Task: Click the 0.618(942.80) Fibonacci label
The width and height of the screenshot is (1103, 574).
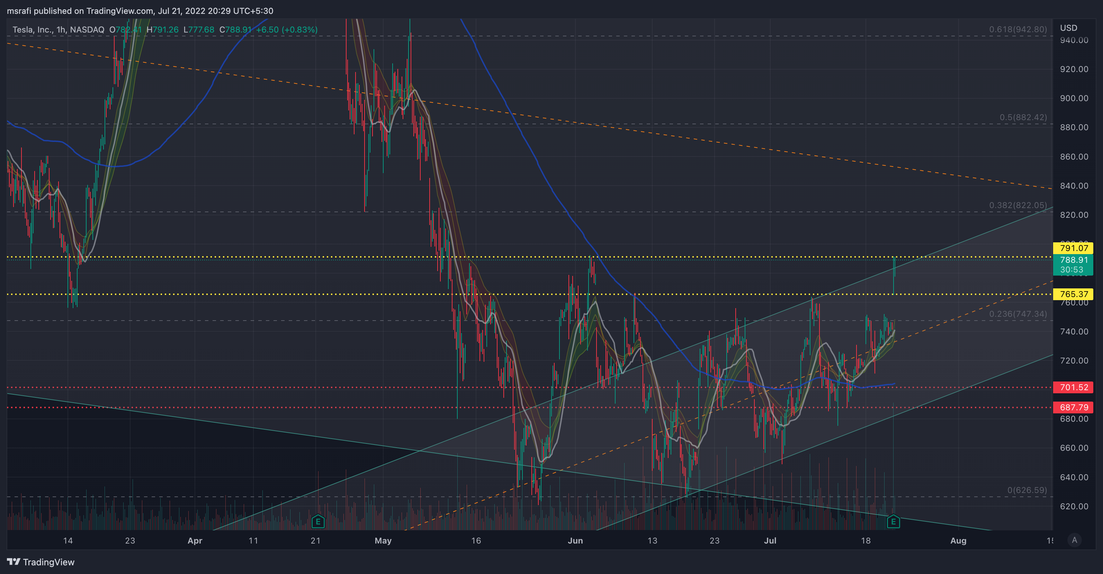Action: [x=1018, y=29]
